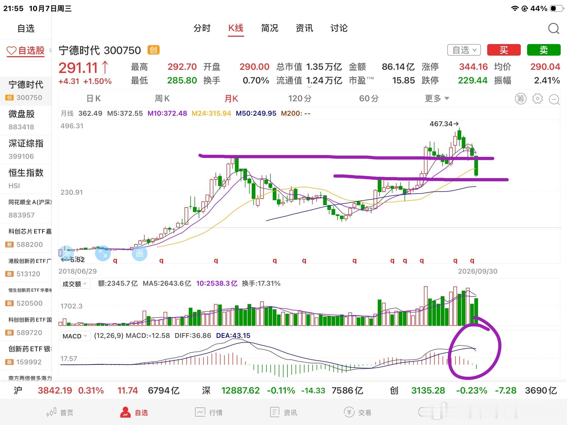Viewport: 567px width, 425px height.
Task: Tap the DEA:43.15 value label
Action: [x=233, y=336]
